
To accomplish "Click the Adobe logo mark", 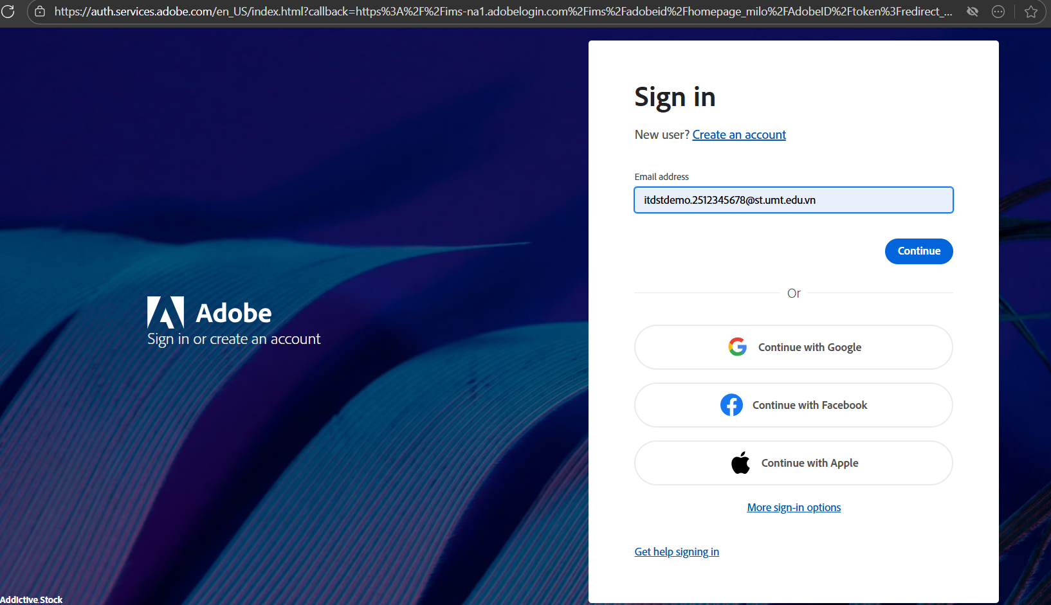I will coord(165,312).
